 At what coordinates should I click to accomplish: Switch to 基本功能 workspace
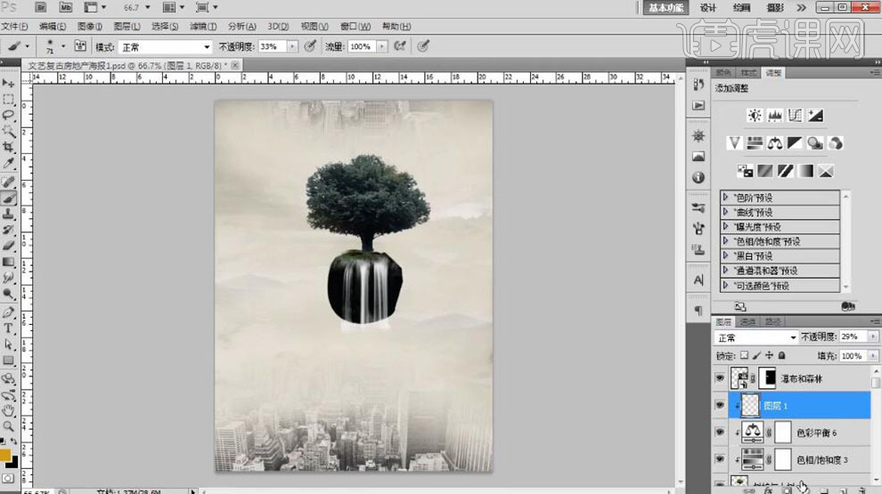[x=666, y=7]
